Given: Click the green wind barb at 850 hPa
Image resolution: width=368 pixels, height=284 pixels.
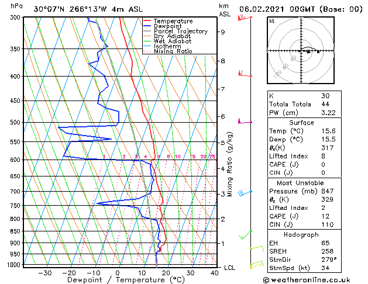Looking at the screenshot, I should [245, 235].
